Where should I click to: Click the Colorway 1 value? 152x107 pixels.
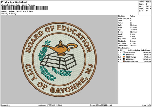[13, 14]
